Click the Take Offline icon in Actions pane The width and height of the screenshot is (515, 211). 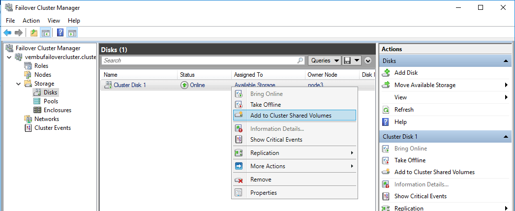[386, 160]
